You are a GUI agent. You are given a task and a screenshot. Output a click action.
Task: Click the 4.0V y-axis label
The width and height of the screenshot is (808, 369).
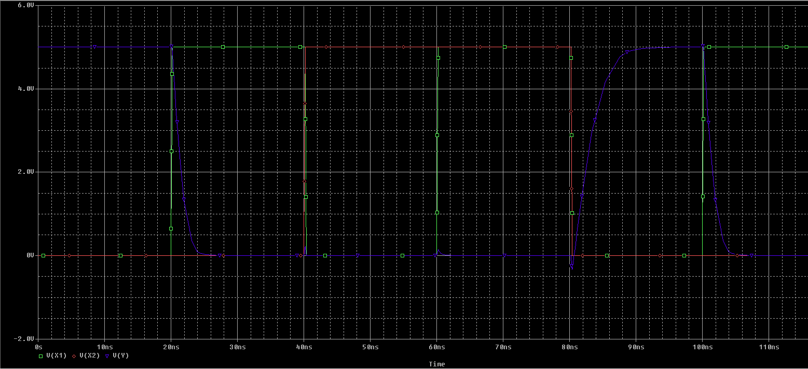[25, 89]
